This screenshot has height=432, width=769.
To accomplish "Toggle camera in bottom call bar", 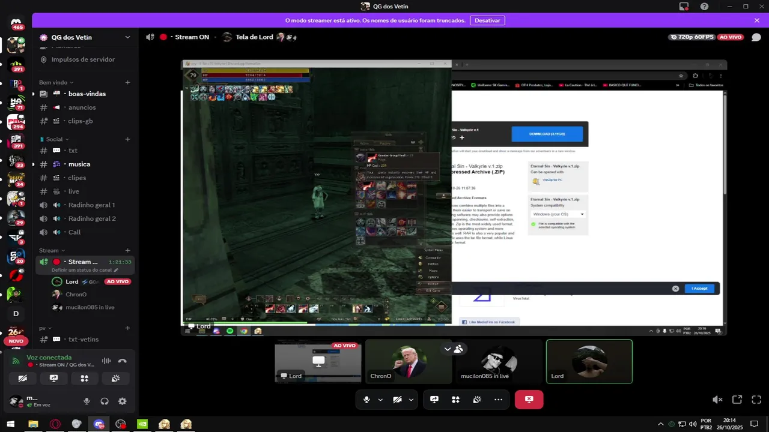I will pyautogui.click(x=397, y=400).
